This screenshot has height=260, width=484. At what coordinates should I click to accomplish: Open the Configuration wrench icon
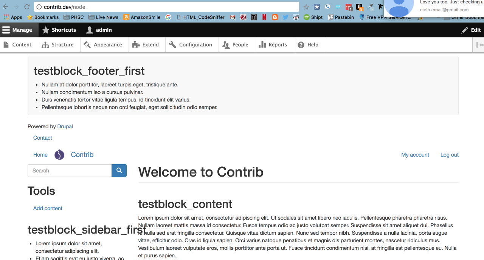click(x=172, y=45)
